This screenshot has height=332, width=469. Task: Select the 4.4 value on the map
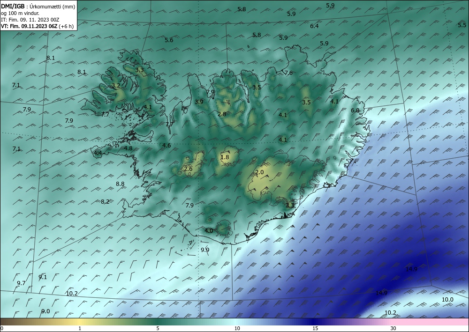pos(98,153)
